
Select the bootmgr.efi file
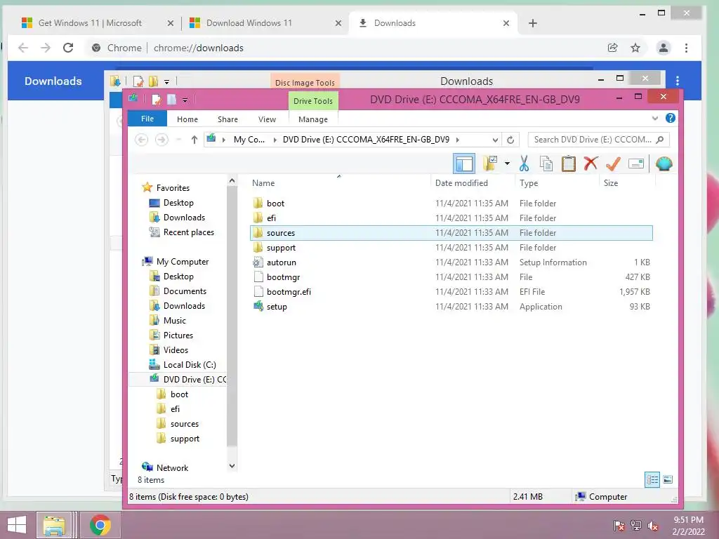pyautogui.click(x=289, y=292)
